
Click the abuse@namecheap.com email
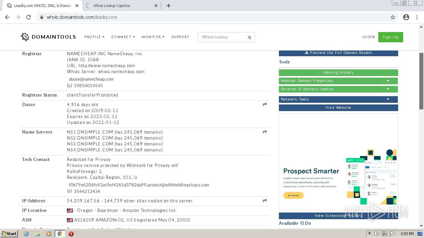point(91,79)
